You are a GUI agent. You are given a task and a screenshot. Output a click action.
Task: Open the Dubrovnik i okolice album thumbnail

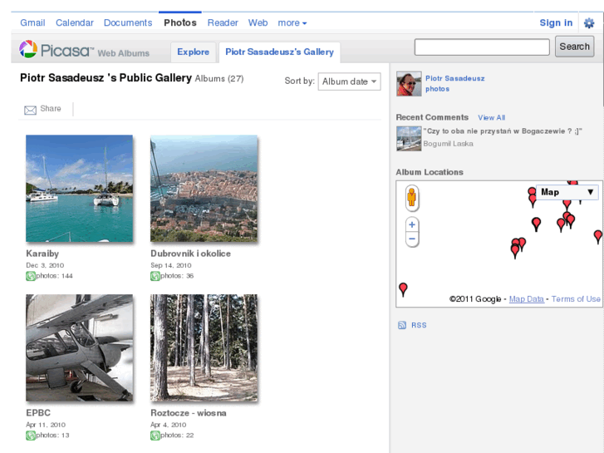(204, 189)
